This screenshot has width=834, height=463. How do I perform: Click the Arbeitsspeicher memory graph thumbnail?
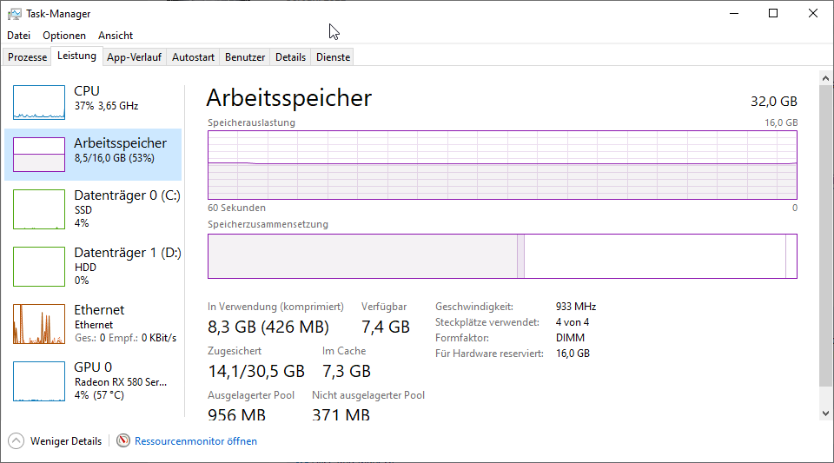pyautogui.click(x=39, y=154)
